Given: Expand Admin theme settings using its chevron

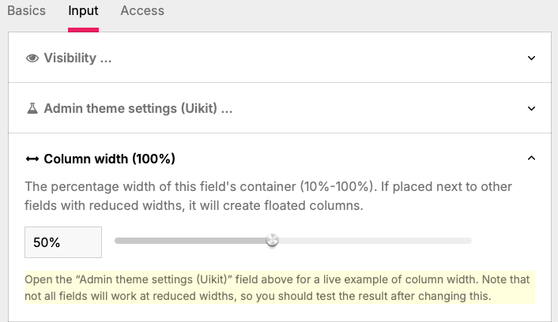Looking at the screenshot, I should (531, 108).
